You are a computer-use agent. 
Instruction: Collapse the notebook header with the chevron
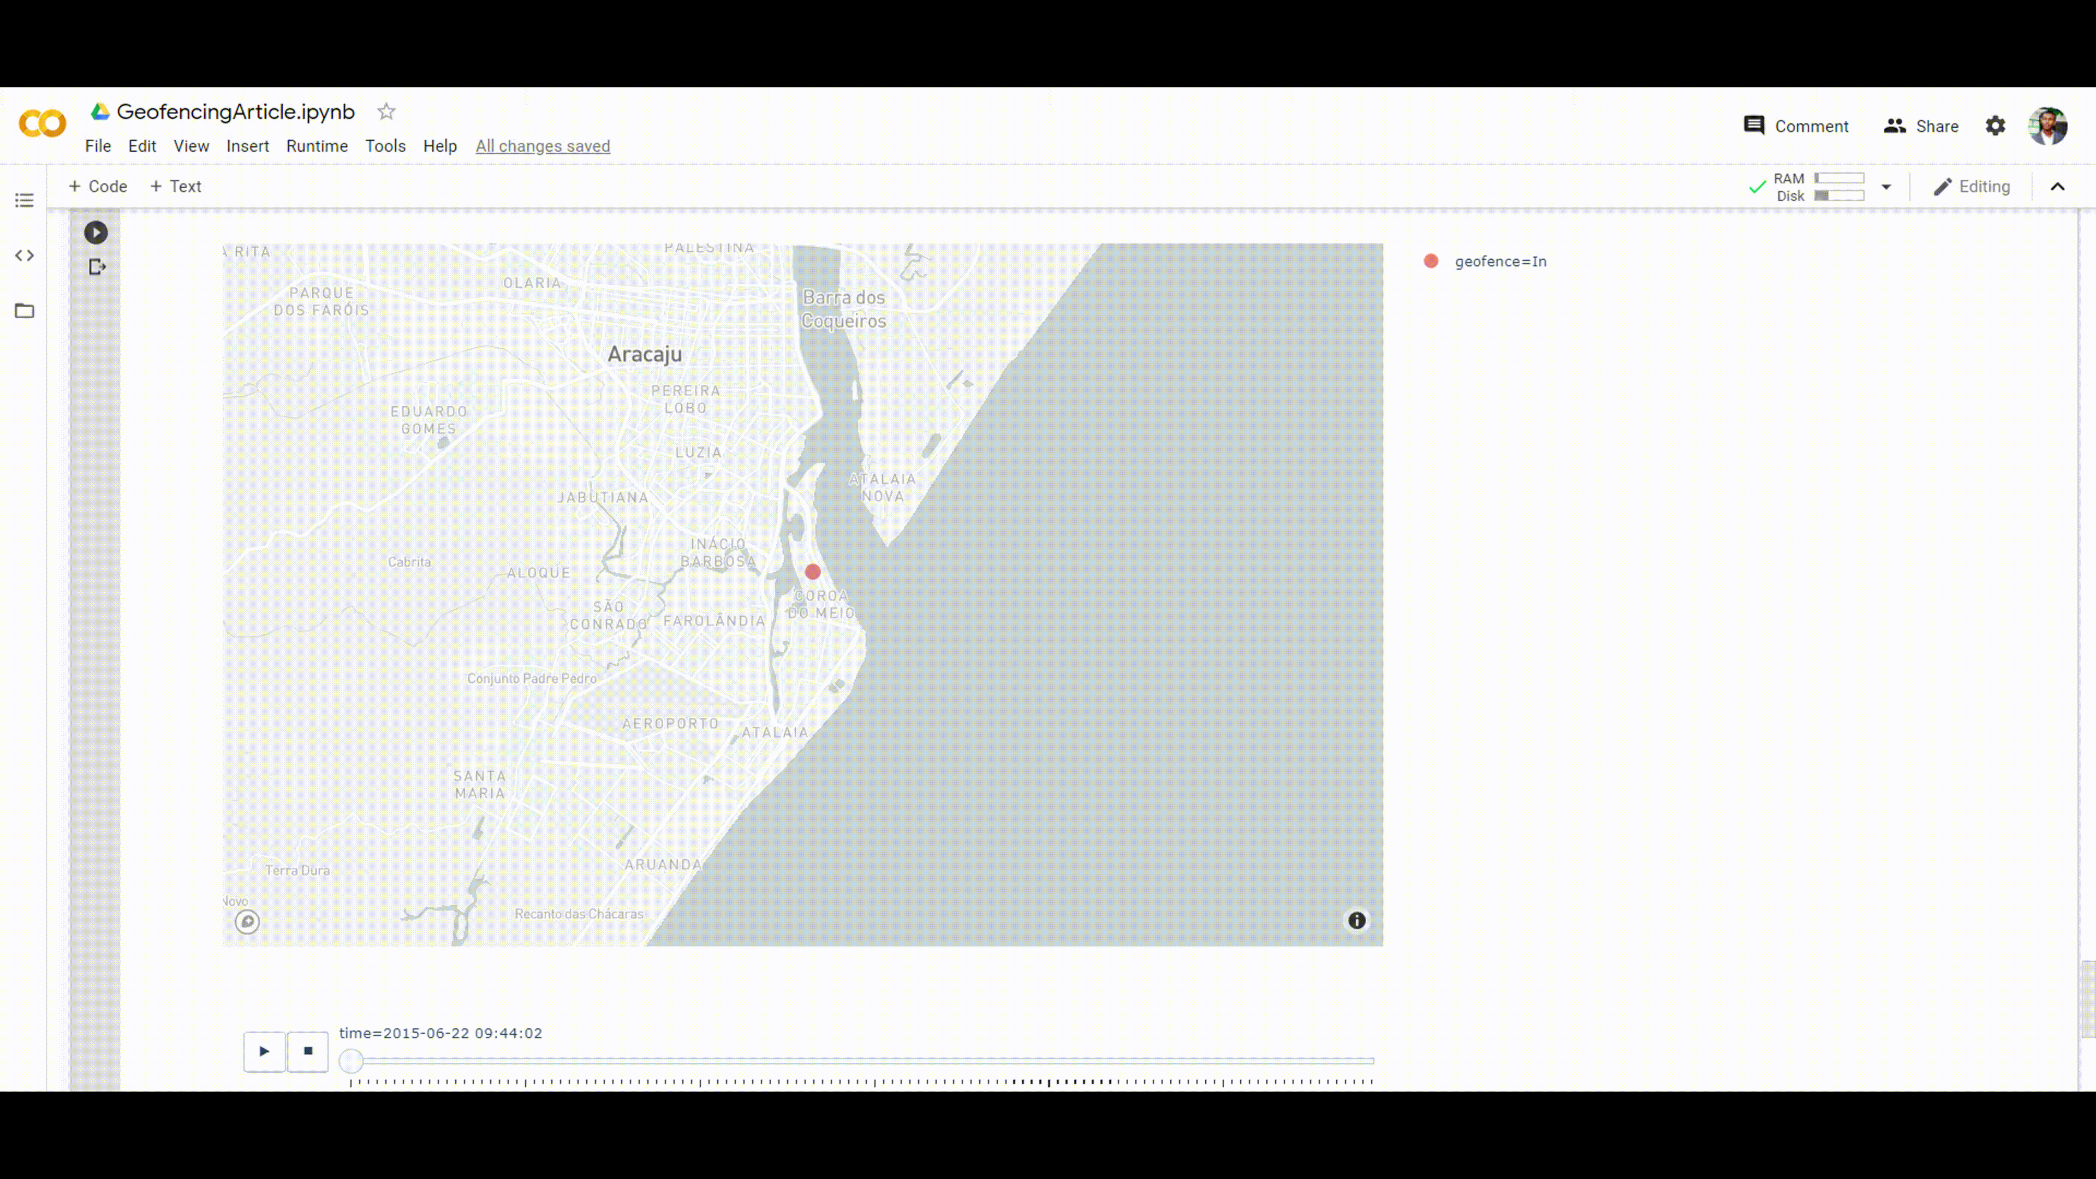(x=2058, y=186)
